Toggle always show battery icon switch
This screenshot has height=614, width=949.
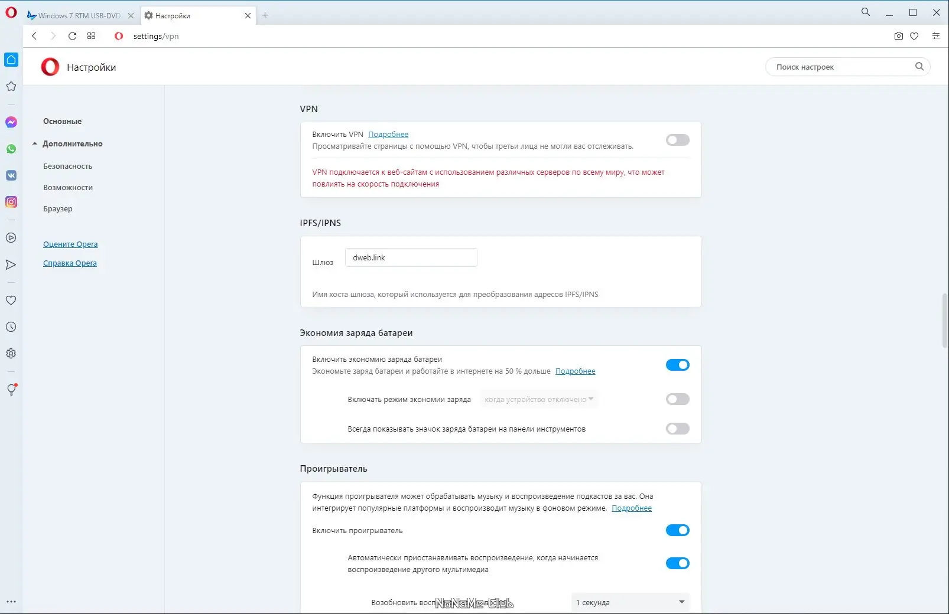678,429
